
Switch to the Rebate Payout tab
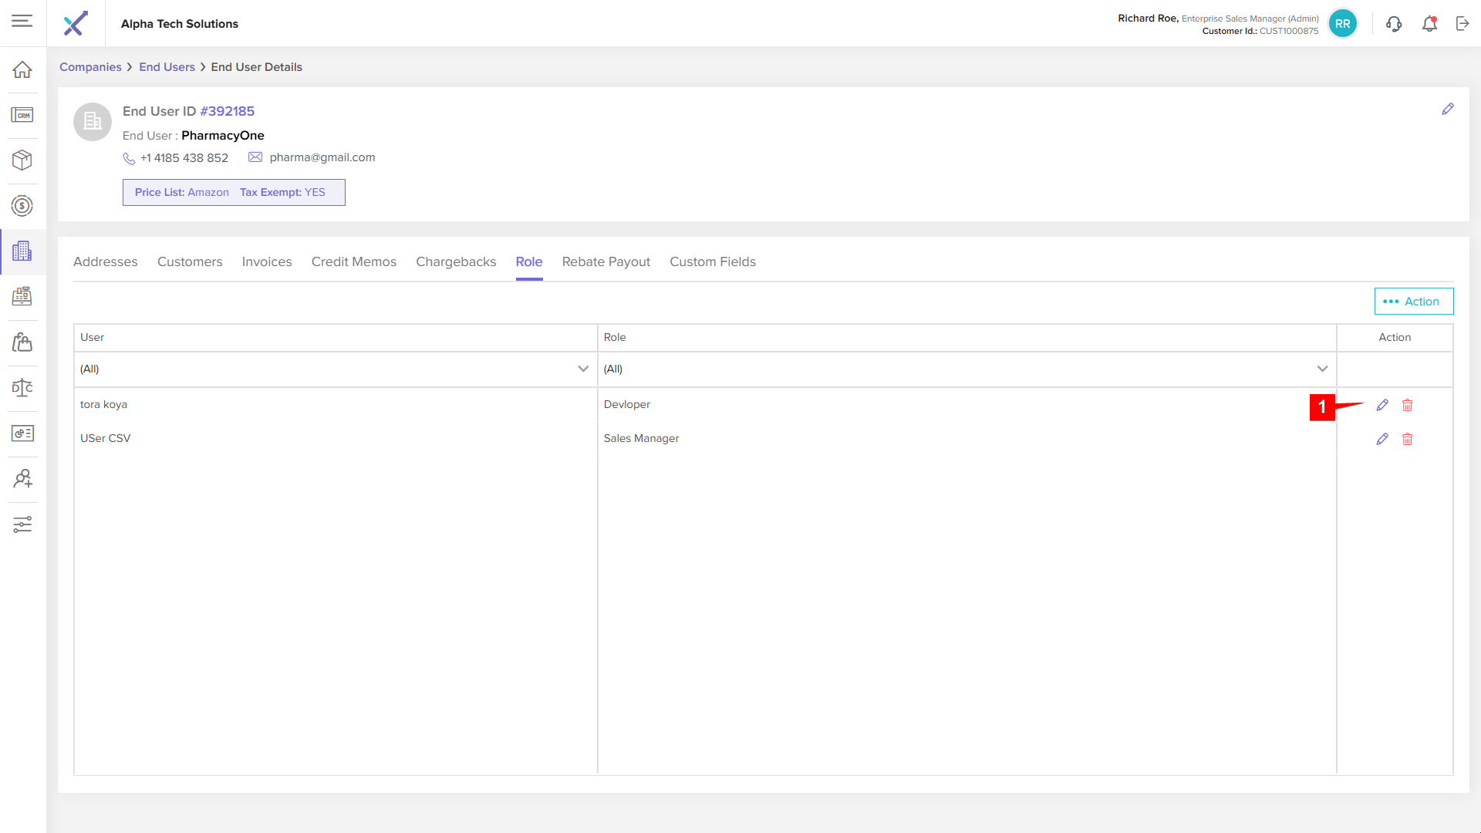(606, 262)
